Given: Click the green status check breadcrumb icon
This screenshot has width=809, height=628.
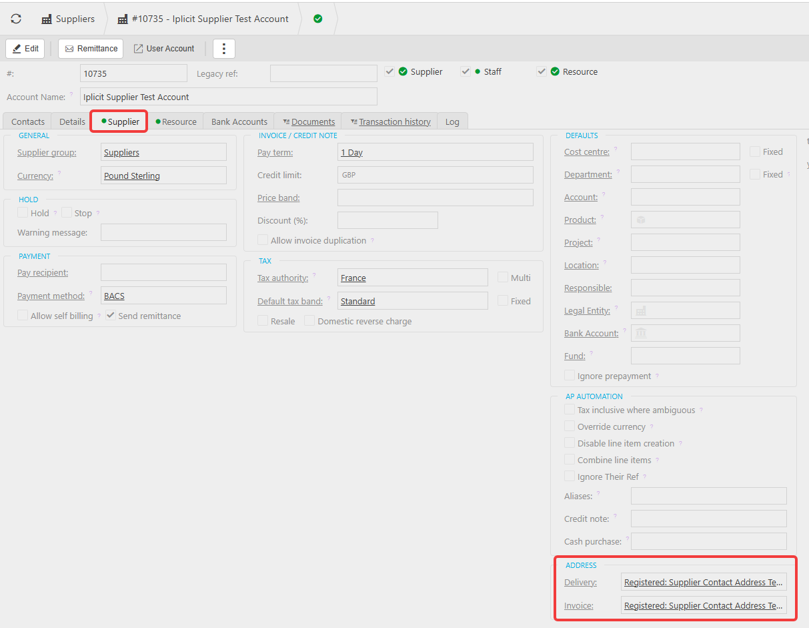Looking at the screenshot, I should [x=317, y=19].
